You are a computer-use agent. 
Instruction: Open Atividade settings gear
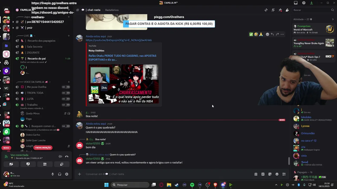(x=311, y=19)
